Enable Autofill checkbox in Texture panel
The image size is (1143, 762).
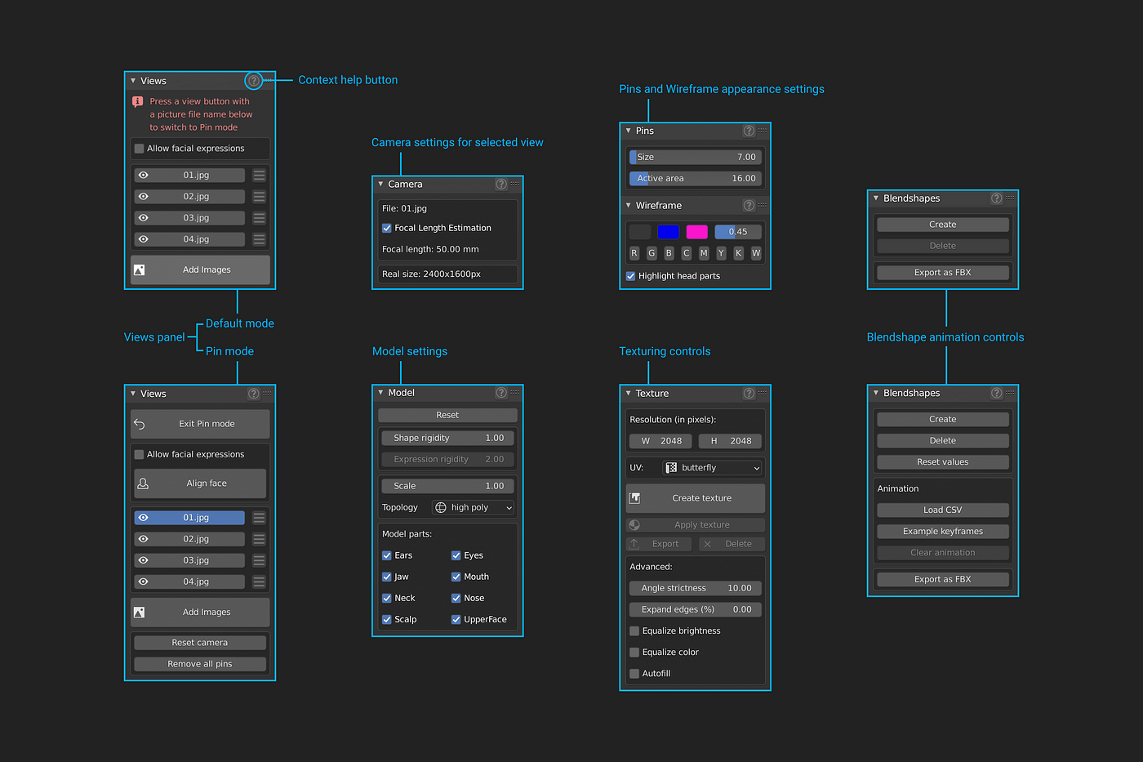(634, 674)
